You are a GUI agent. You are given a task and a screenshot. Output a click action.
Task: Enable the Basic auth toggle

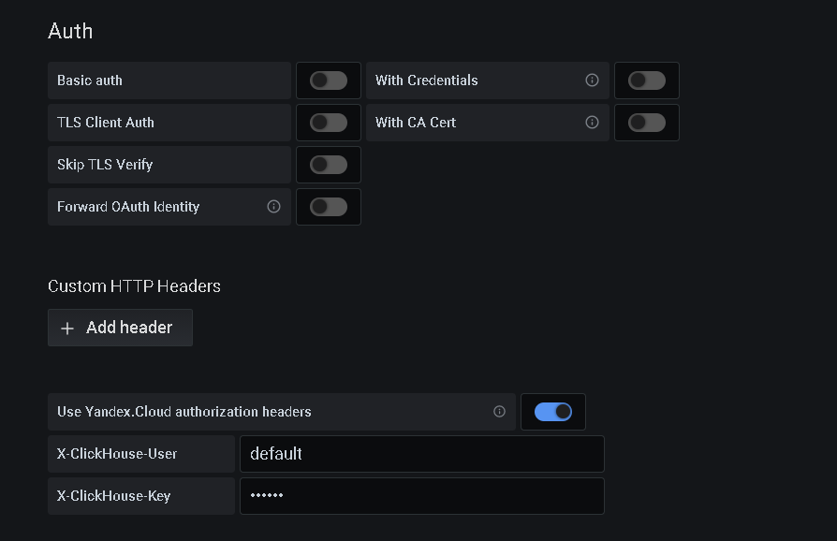tap(329, 80)
